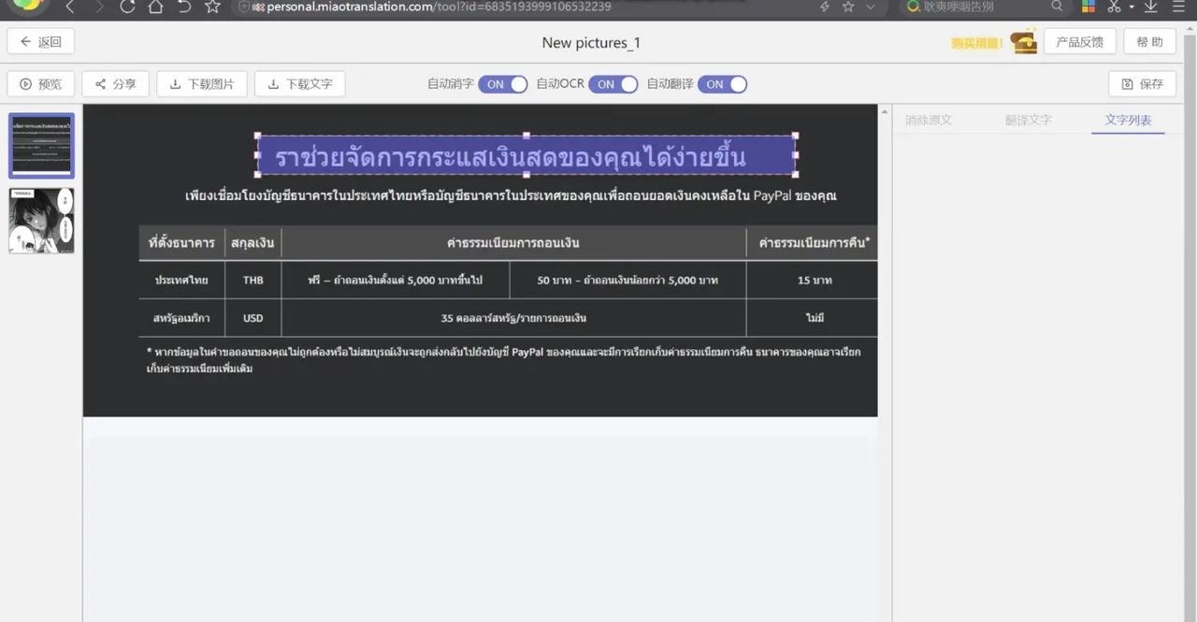Click the undo/restore tab arrow icon

183,7
